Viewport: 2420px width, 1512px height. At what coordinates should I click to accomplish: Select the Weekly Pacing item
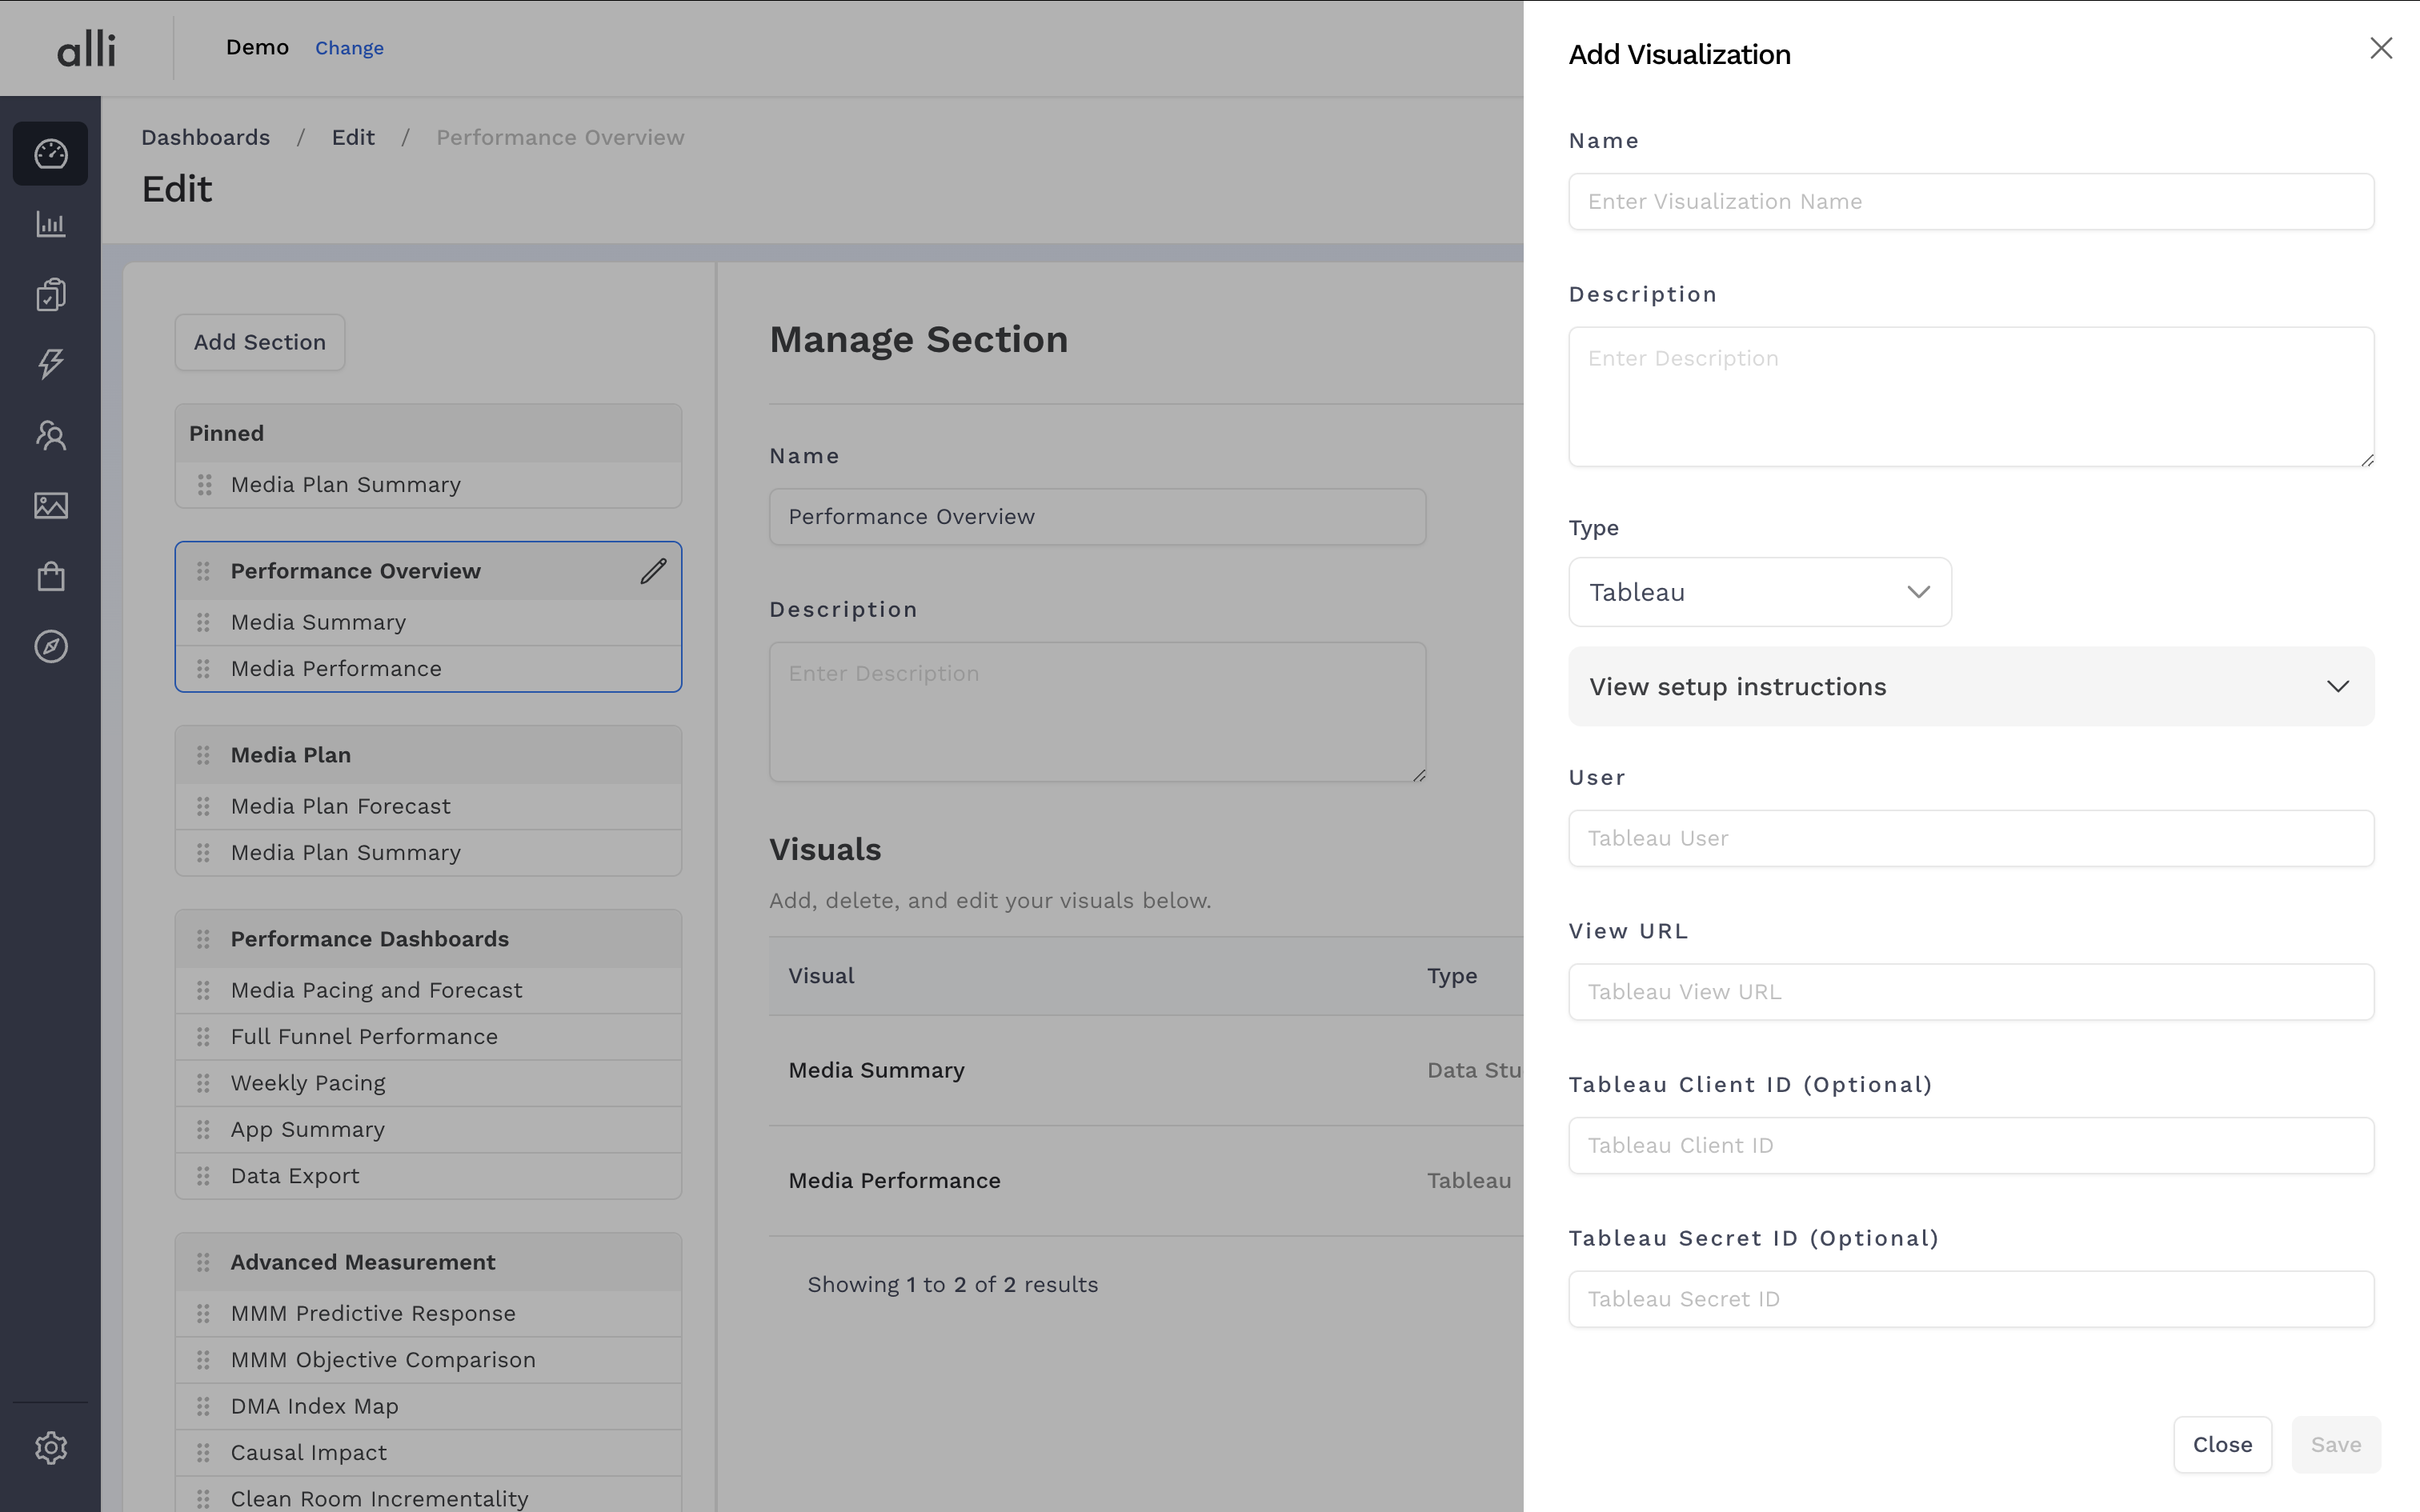pyautogui.click(x=308, y=1083)
